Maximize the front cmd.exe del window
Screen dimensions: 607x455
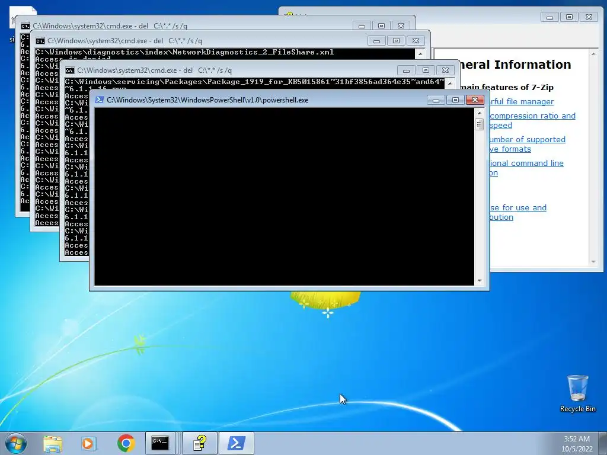pyautogui.click(x=426, y=71)
